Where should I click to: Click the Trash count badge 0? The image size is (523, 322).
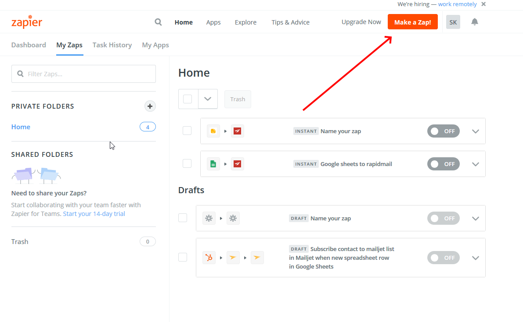point(148,241)
